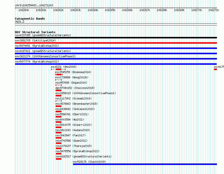Click the nsv957698 thin red interval

click(x=59, y=85)
